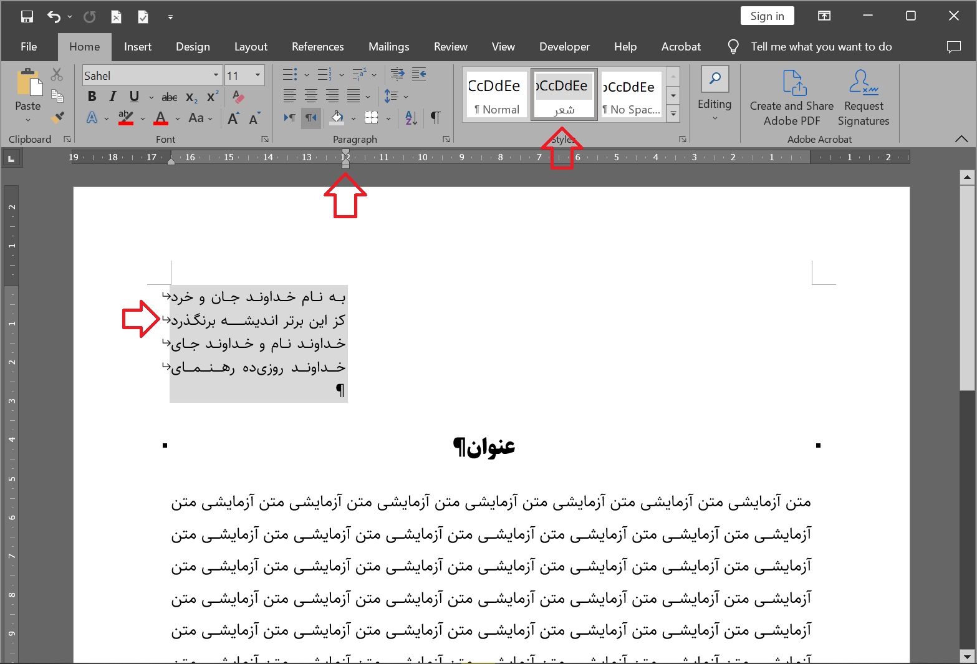The image size is (977, 664).
Task: Collapse the ribbon with the chevron
Action: (x=961, y=139)
